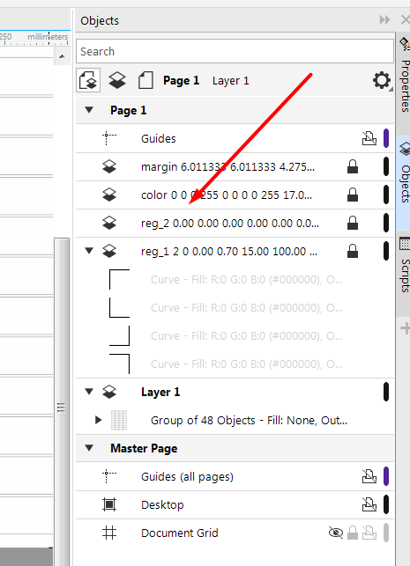Click black color swatch of margin layer
410x566 pixels.
pyautogui.click(x=386, y=166)
